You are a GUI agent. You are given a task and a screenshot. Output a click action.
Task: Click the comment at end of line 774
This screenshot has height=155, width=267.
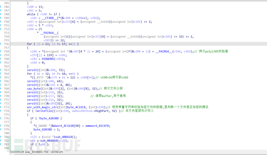pyautogui.click(x=137, y=111)
